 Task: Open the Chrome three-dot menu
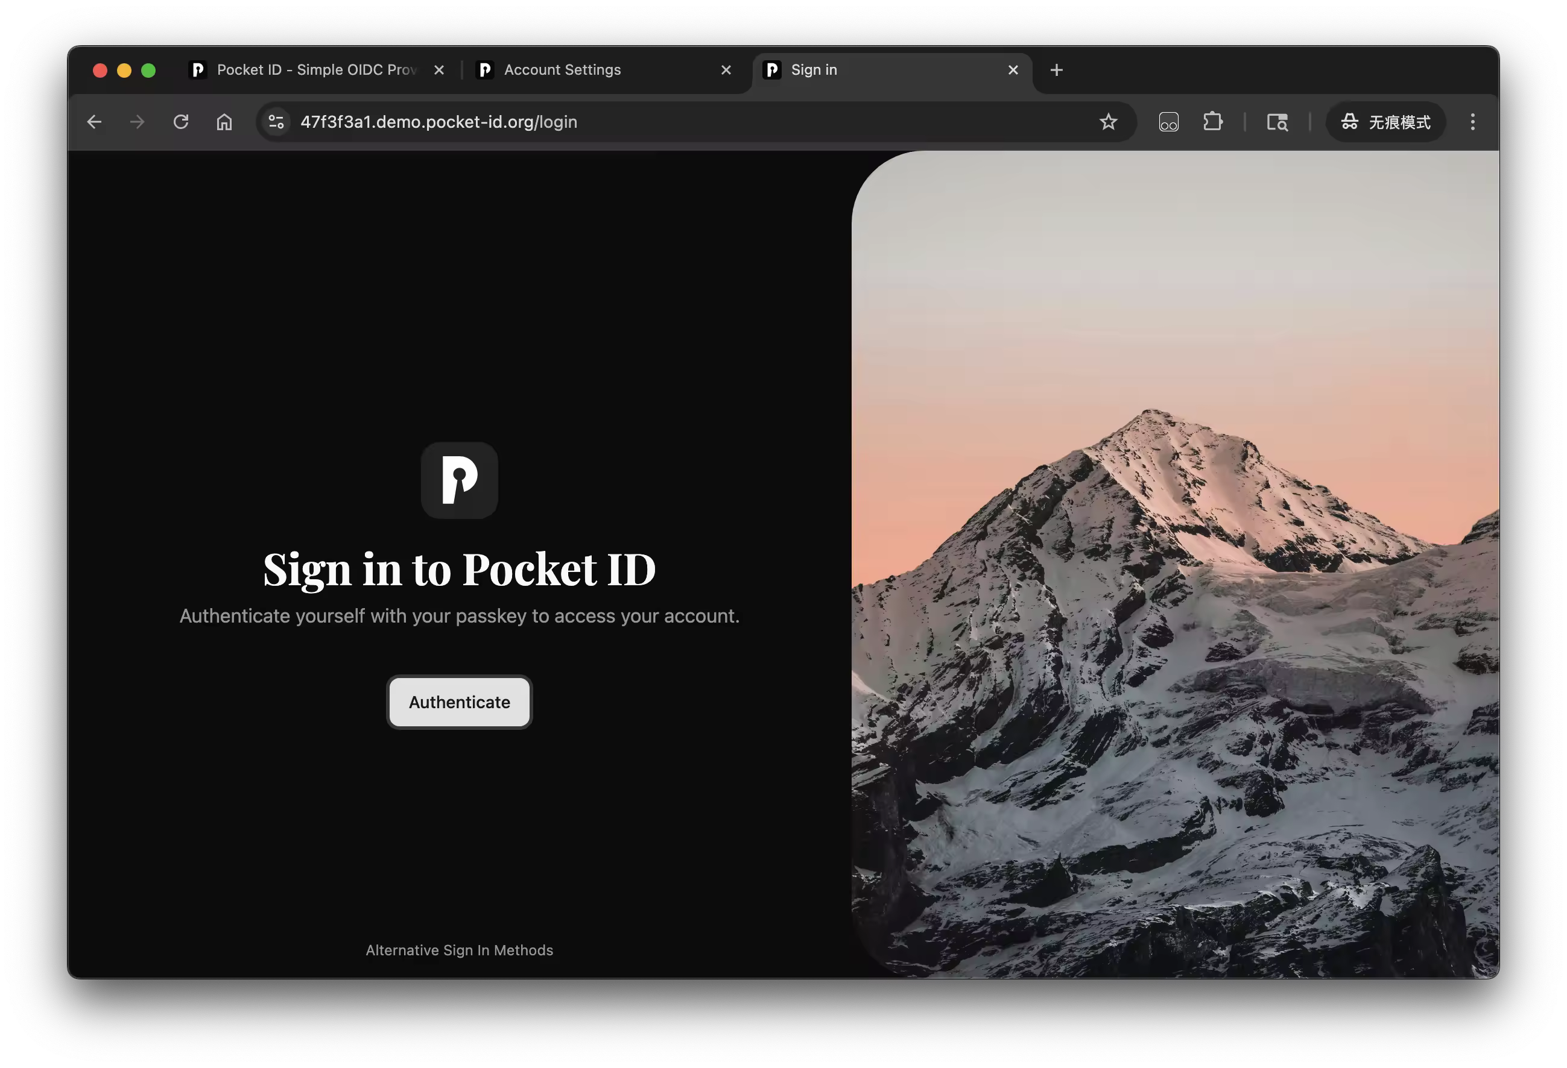[x=1472, y=122]
